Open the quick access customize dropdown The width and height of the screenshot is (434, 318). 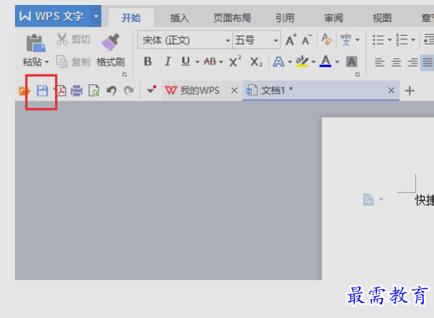(151, 90)
